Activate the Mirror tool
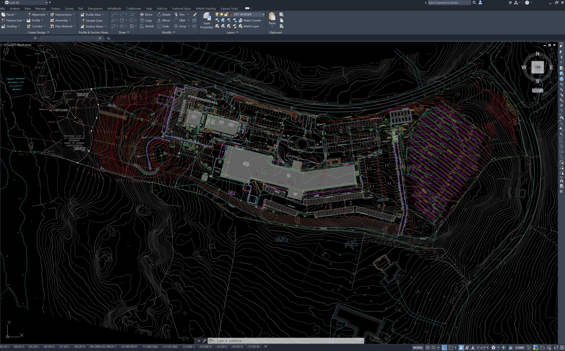This screenshot has width=565, height=351. coord(164,20)
